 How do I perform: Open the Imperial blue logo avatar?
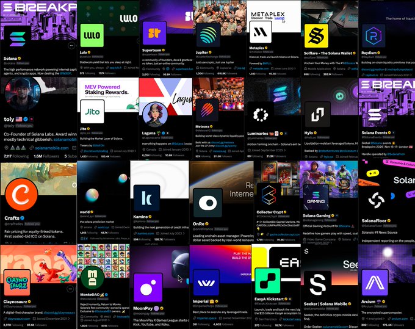point(206,283)
